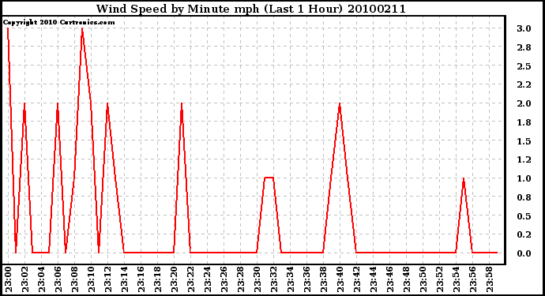Click the 0.8 y-axis label
Image resolution: width=545 pixels, height=296 pixels.
[524, 197]
